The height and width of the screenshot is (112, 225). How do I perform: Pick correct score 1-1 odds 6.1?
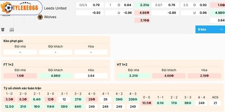click(160, 103)
